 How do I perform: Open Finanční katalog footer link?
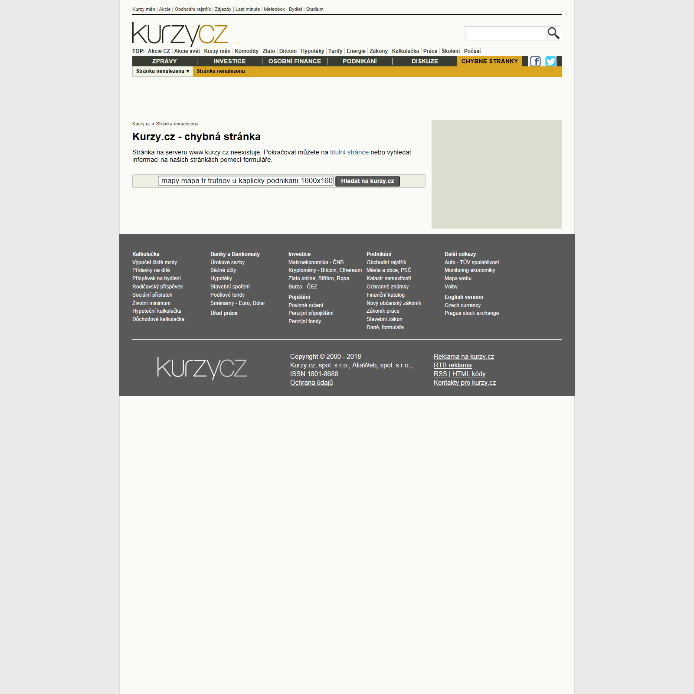pos(386,295)
